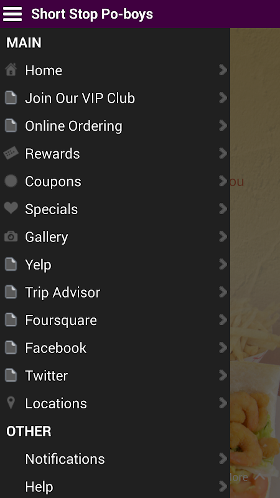Expand the Home row chevron arrow

223,70
